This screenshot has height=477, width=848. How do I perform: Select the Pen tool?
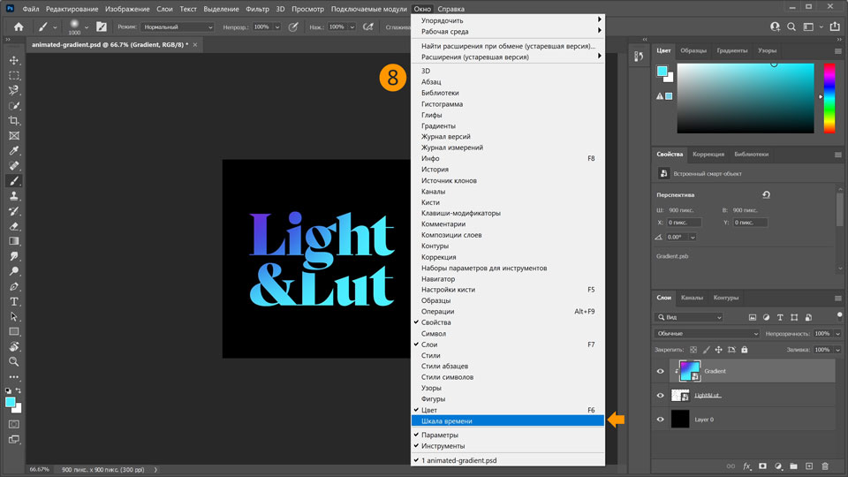(14, 286)
